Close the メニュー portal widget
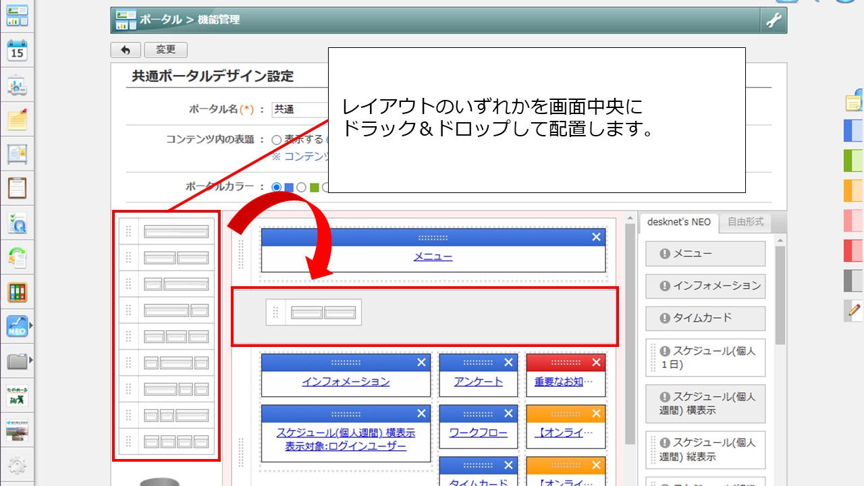The width and height of the screenshot is (864, 486). click(x=596, y=237)
